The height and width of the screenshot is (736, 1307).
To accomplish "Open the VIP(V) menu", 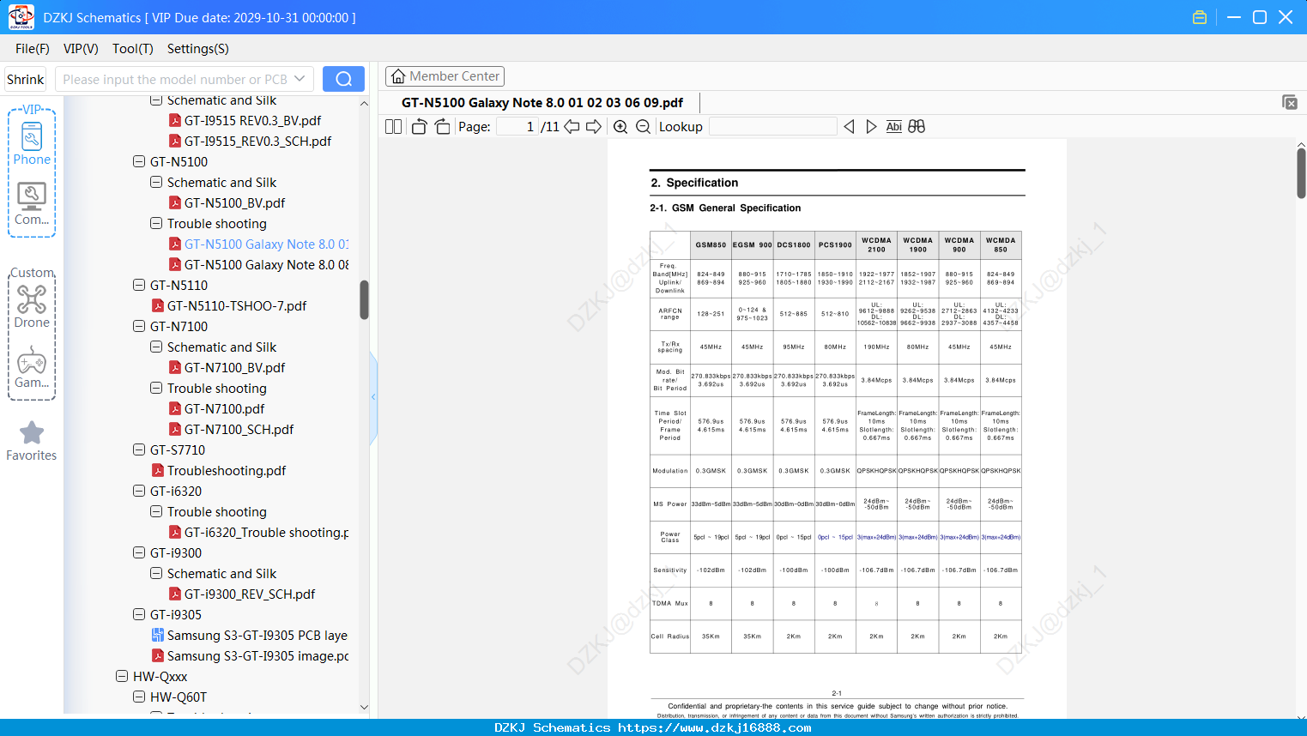I will click(x=81, y=49).
